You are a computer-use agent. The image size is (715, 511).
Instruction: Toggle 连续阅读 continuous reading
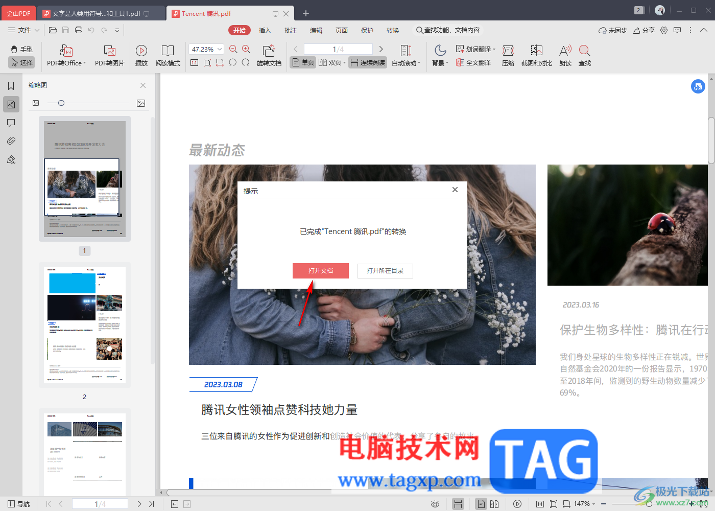click(368, 62)
